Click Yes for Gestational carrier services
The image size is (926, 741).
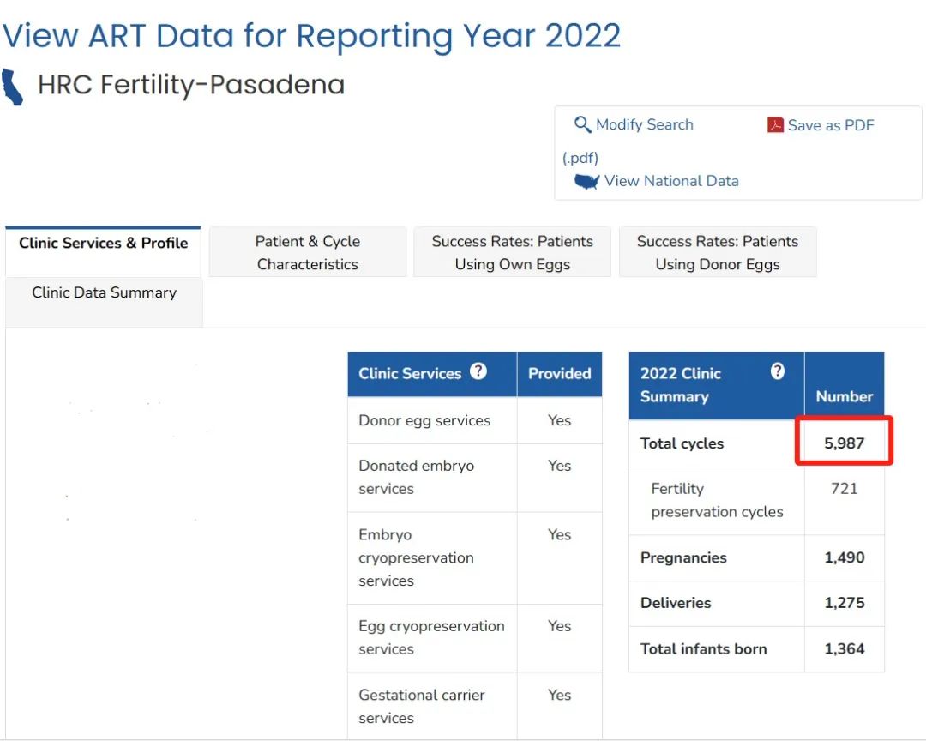click(559, 695)
